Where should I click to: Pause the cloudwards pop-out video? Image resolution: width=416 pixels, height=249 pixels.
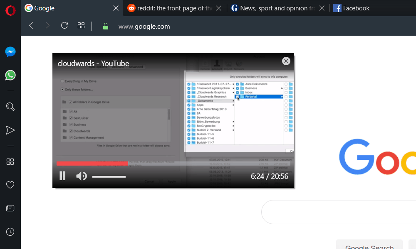point(62,176)
